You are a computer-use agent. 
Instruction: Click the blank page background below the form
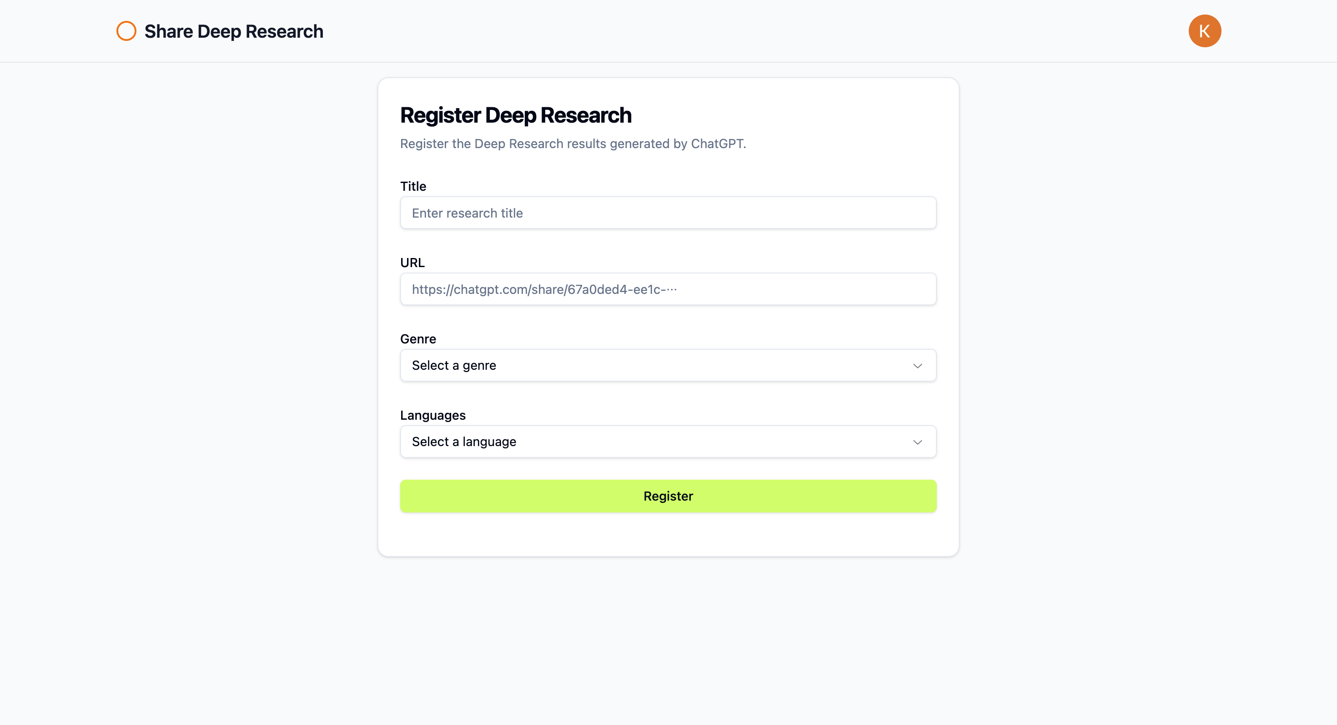pos(668,643)
